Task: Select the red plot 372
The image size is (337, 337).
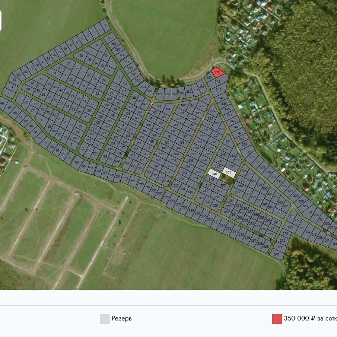Action: pos(217,73)
